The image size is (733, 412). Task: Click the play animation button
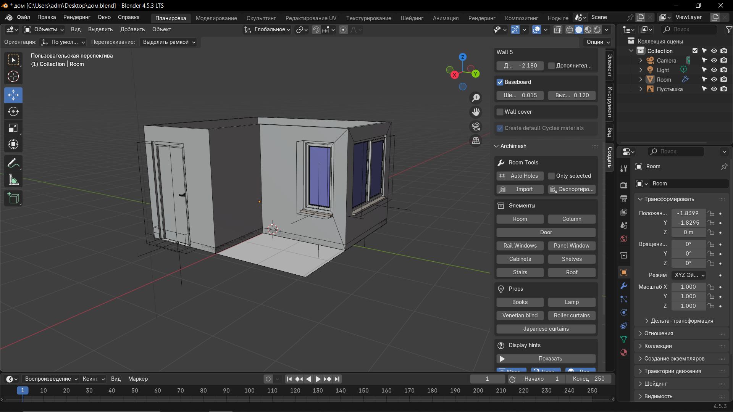click(318, 379)
